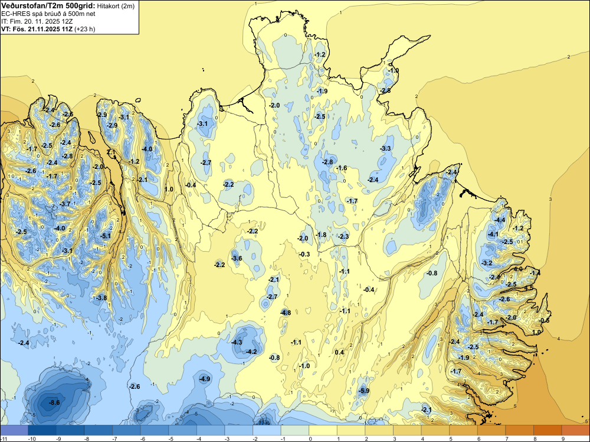Click the -3.8 temperature label
The height and width of the screenshot is (442, 590).
tap(101, 298)
